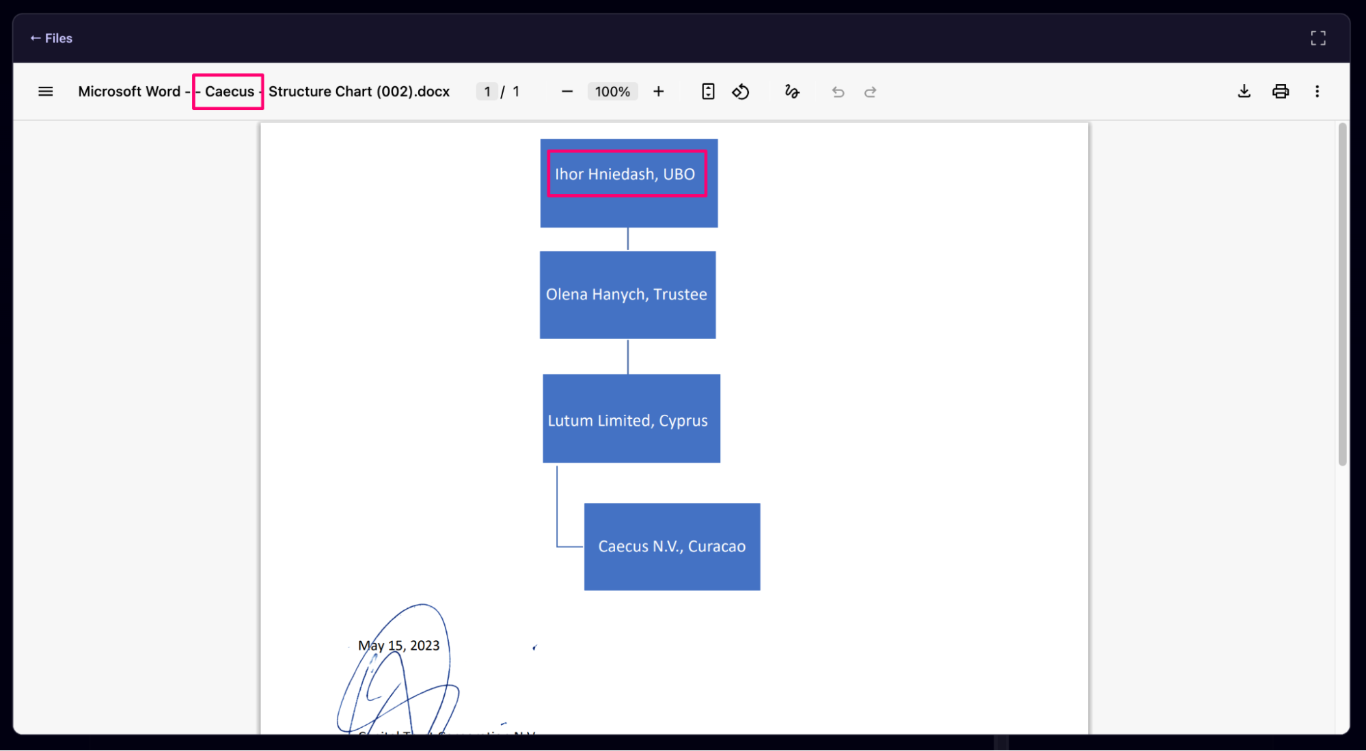Select the 'Olena Hanych, Trustee' box
This screenshot has width=1366, height=751.
coord(628,295)
